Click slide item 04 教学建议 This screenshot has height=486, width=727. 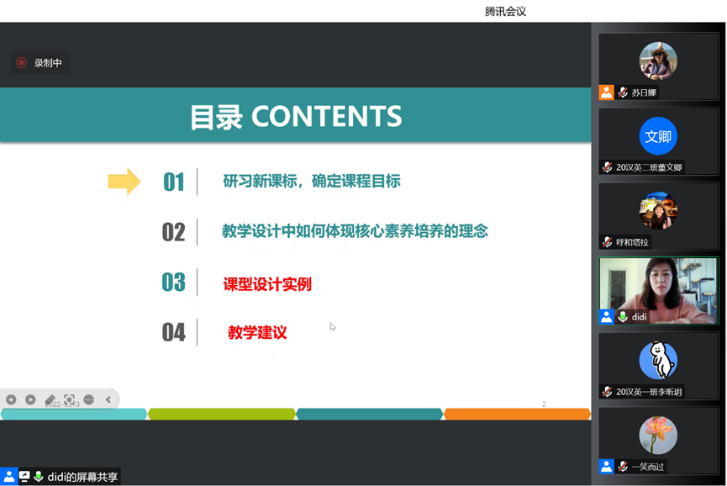pyautogui.click(x=257, y=333)
